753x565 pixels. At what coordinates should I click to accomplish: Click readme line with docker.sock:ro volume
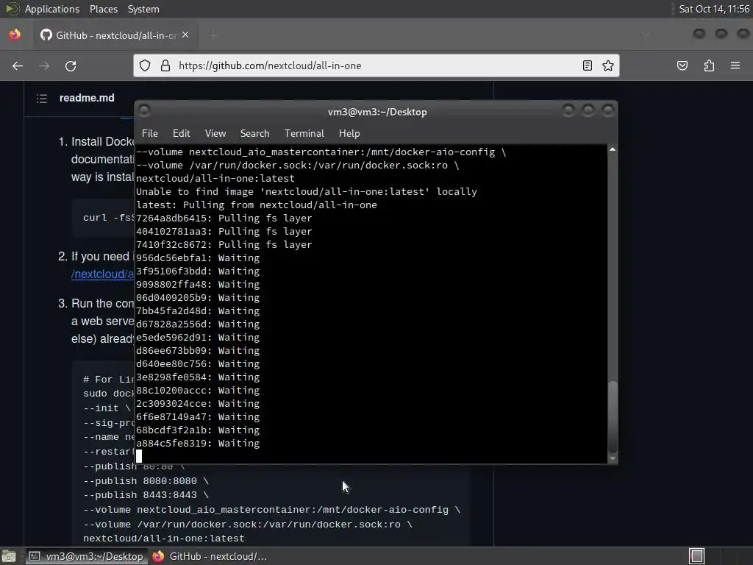(x=248, y=525)
